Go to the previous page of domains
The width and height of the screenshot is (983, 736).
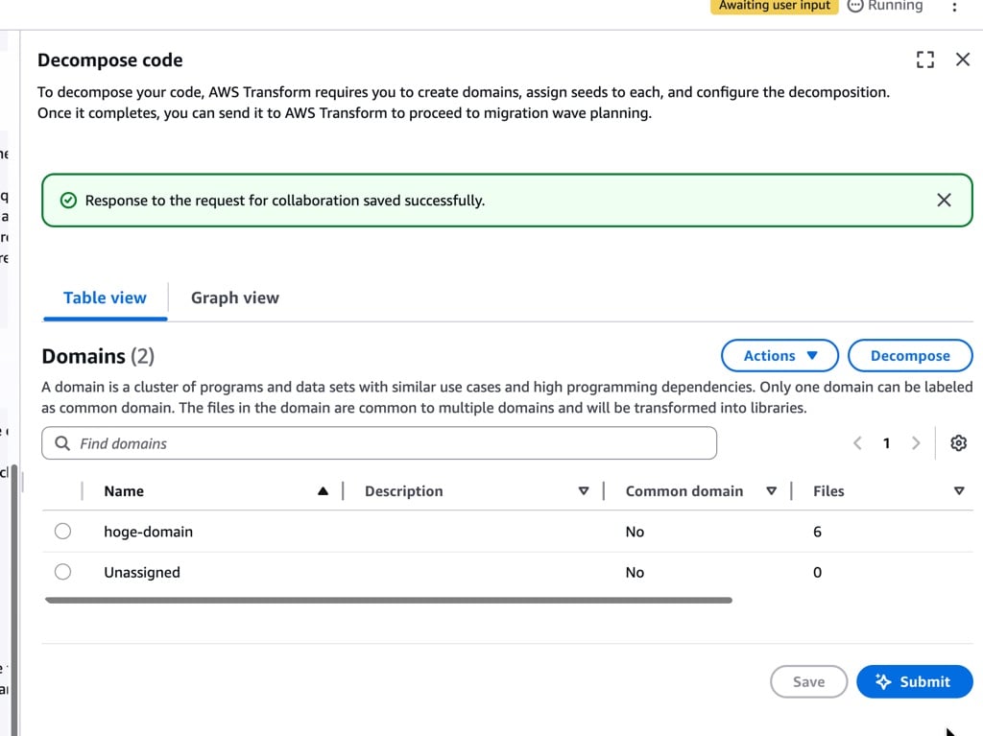pos(857,443)
